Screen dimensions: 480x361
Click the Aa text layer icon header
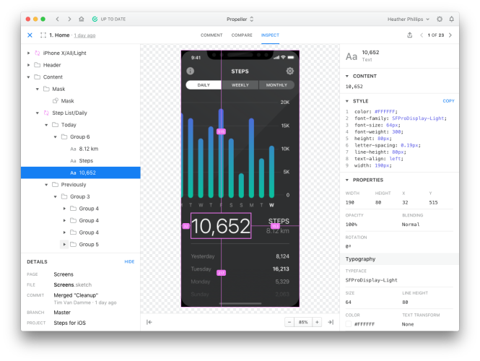pos(352,56)
